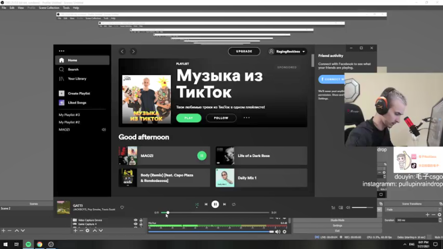
Task: Toggle shuffle in the Spotify player
Action: 197,204
